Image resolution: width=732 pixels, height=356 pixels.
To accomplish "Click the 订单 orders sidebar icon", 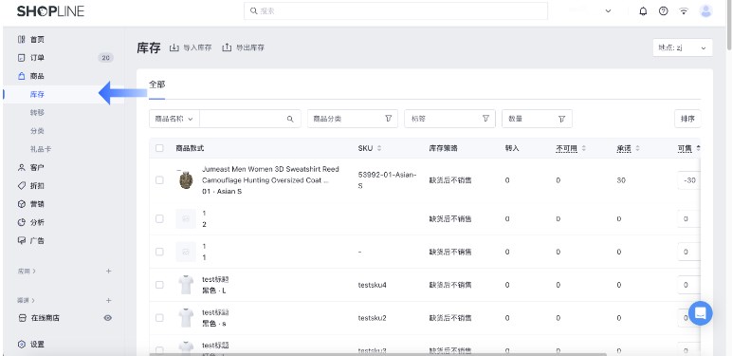I will [22, 58].
